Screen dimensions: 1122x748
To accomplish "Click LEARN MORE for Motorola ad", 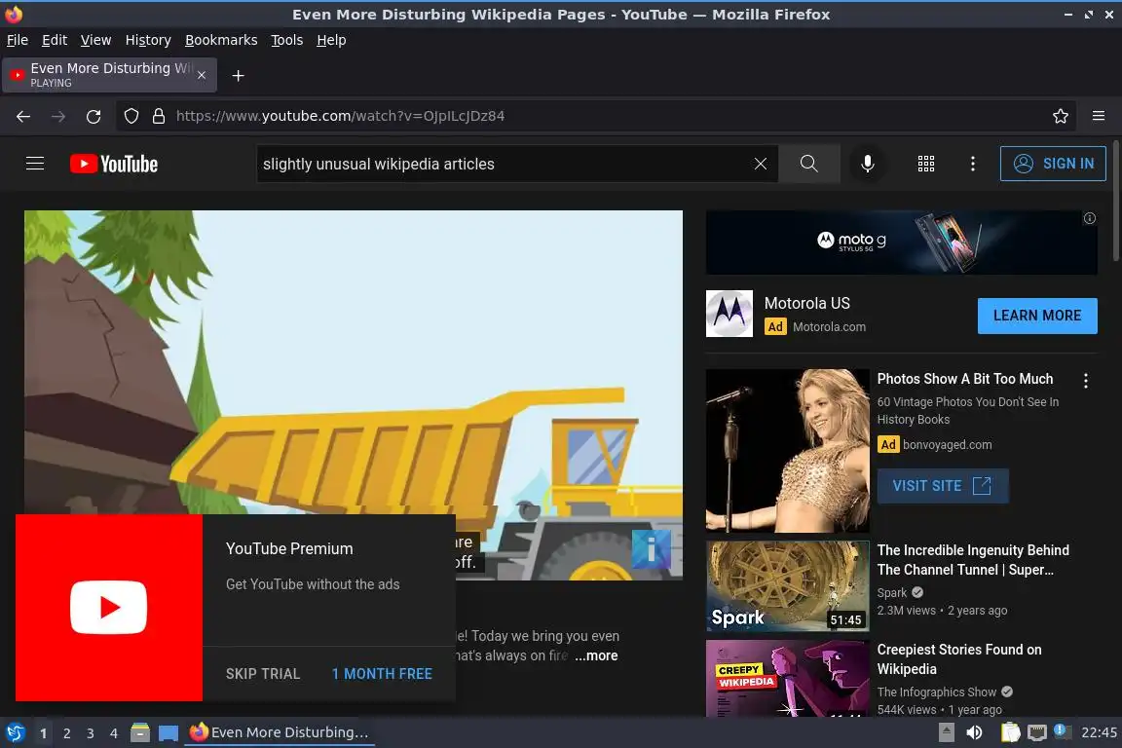I will click(1037, 316).
